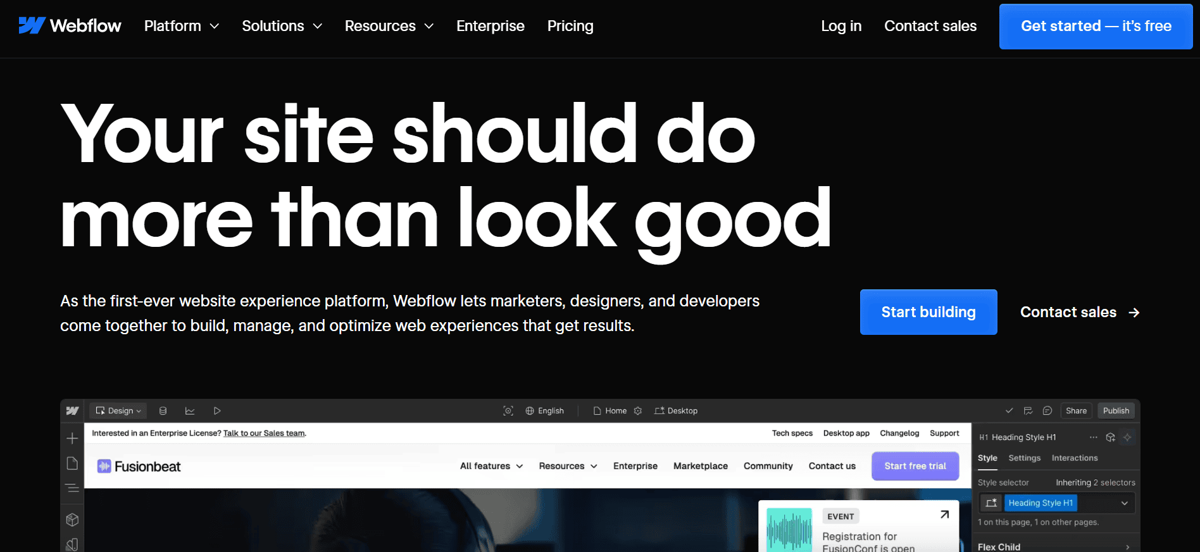Expand the Solutions dropdown menu
Screen dimensions: 1200x552
point(282,26)
